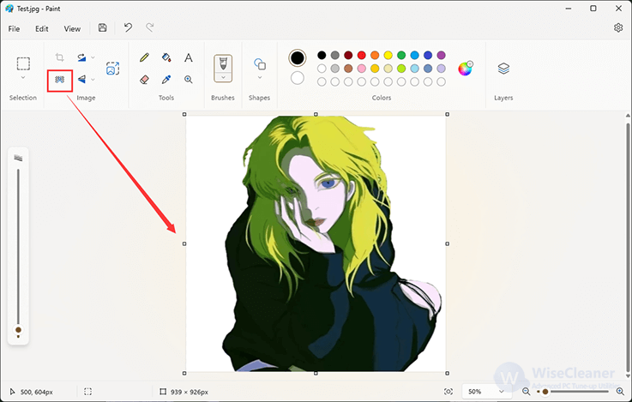Screen dimensions: 632x402
Task: Open the File menu
Action: pyautogui.click(x=14, y=28)
